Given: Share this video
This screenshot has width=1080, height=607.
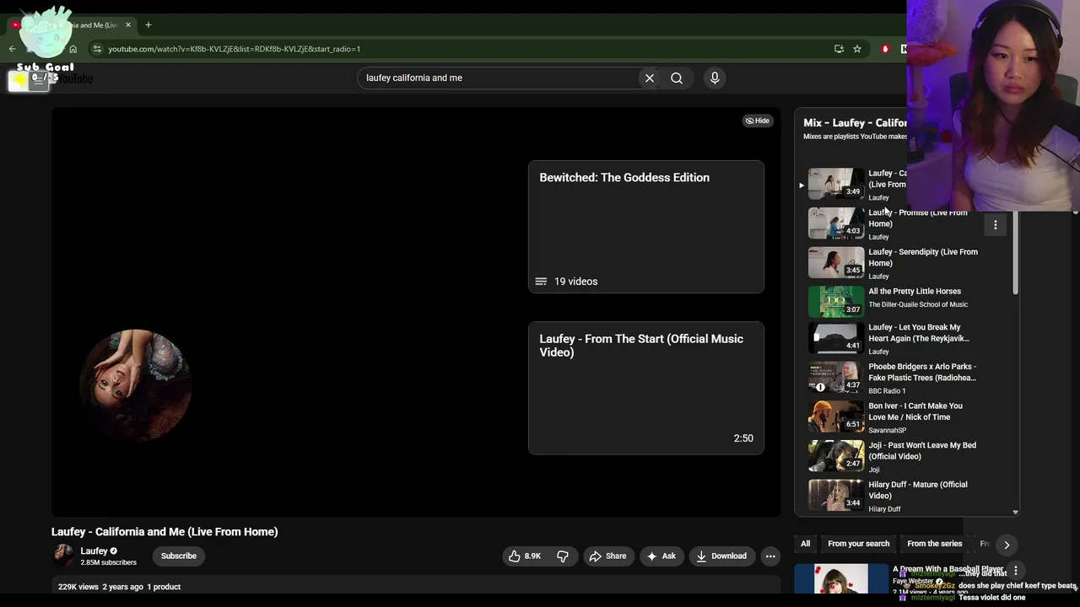Looking at the screenshot, I should pyautogui.click(x=607, y=556).
